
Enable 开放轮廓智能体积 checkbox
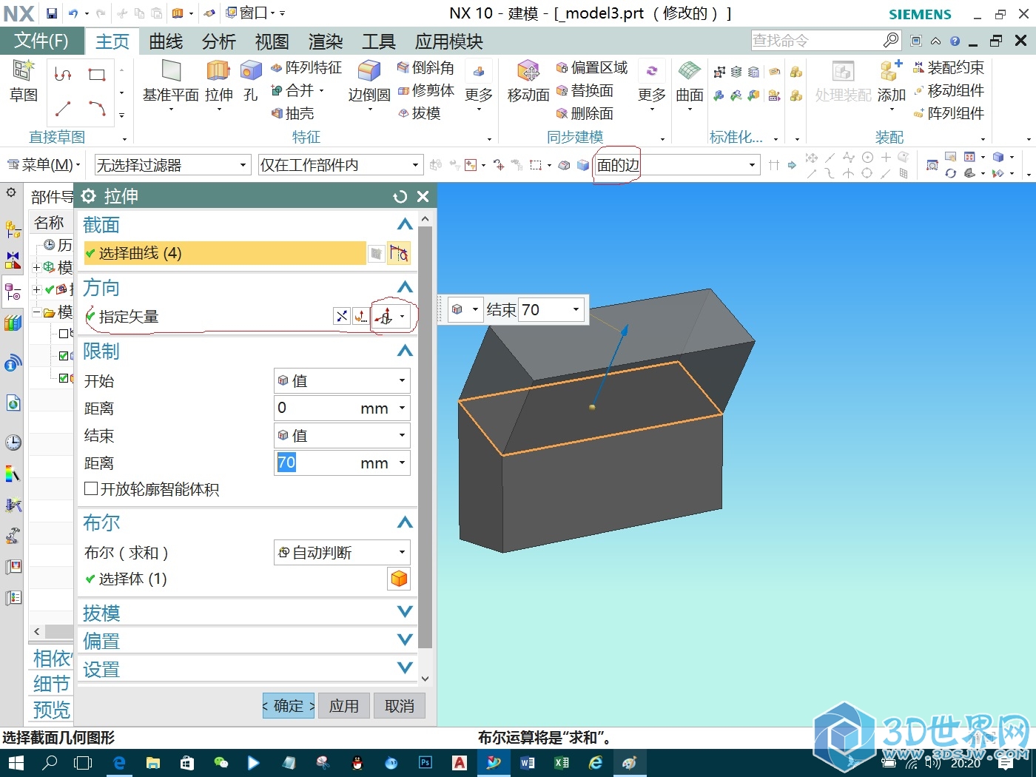(x=91, y=488)
